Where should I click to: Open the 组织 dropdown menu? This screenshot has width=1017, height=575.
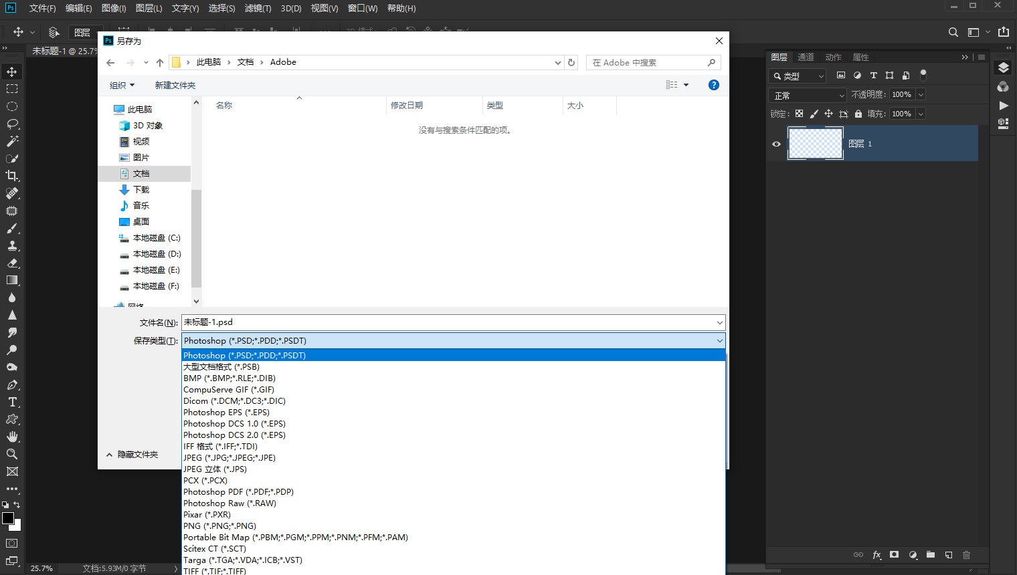click(x=122, y=85)
